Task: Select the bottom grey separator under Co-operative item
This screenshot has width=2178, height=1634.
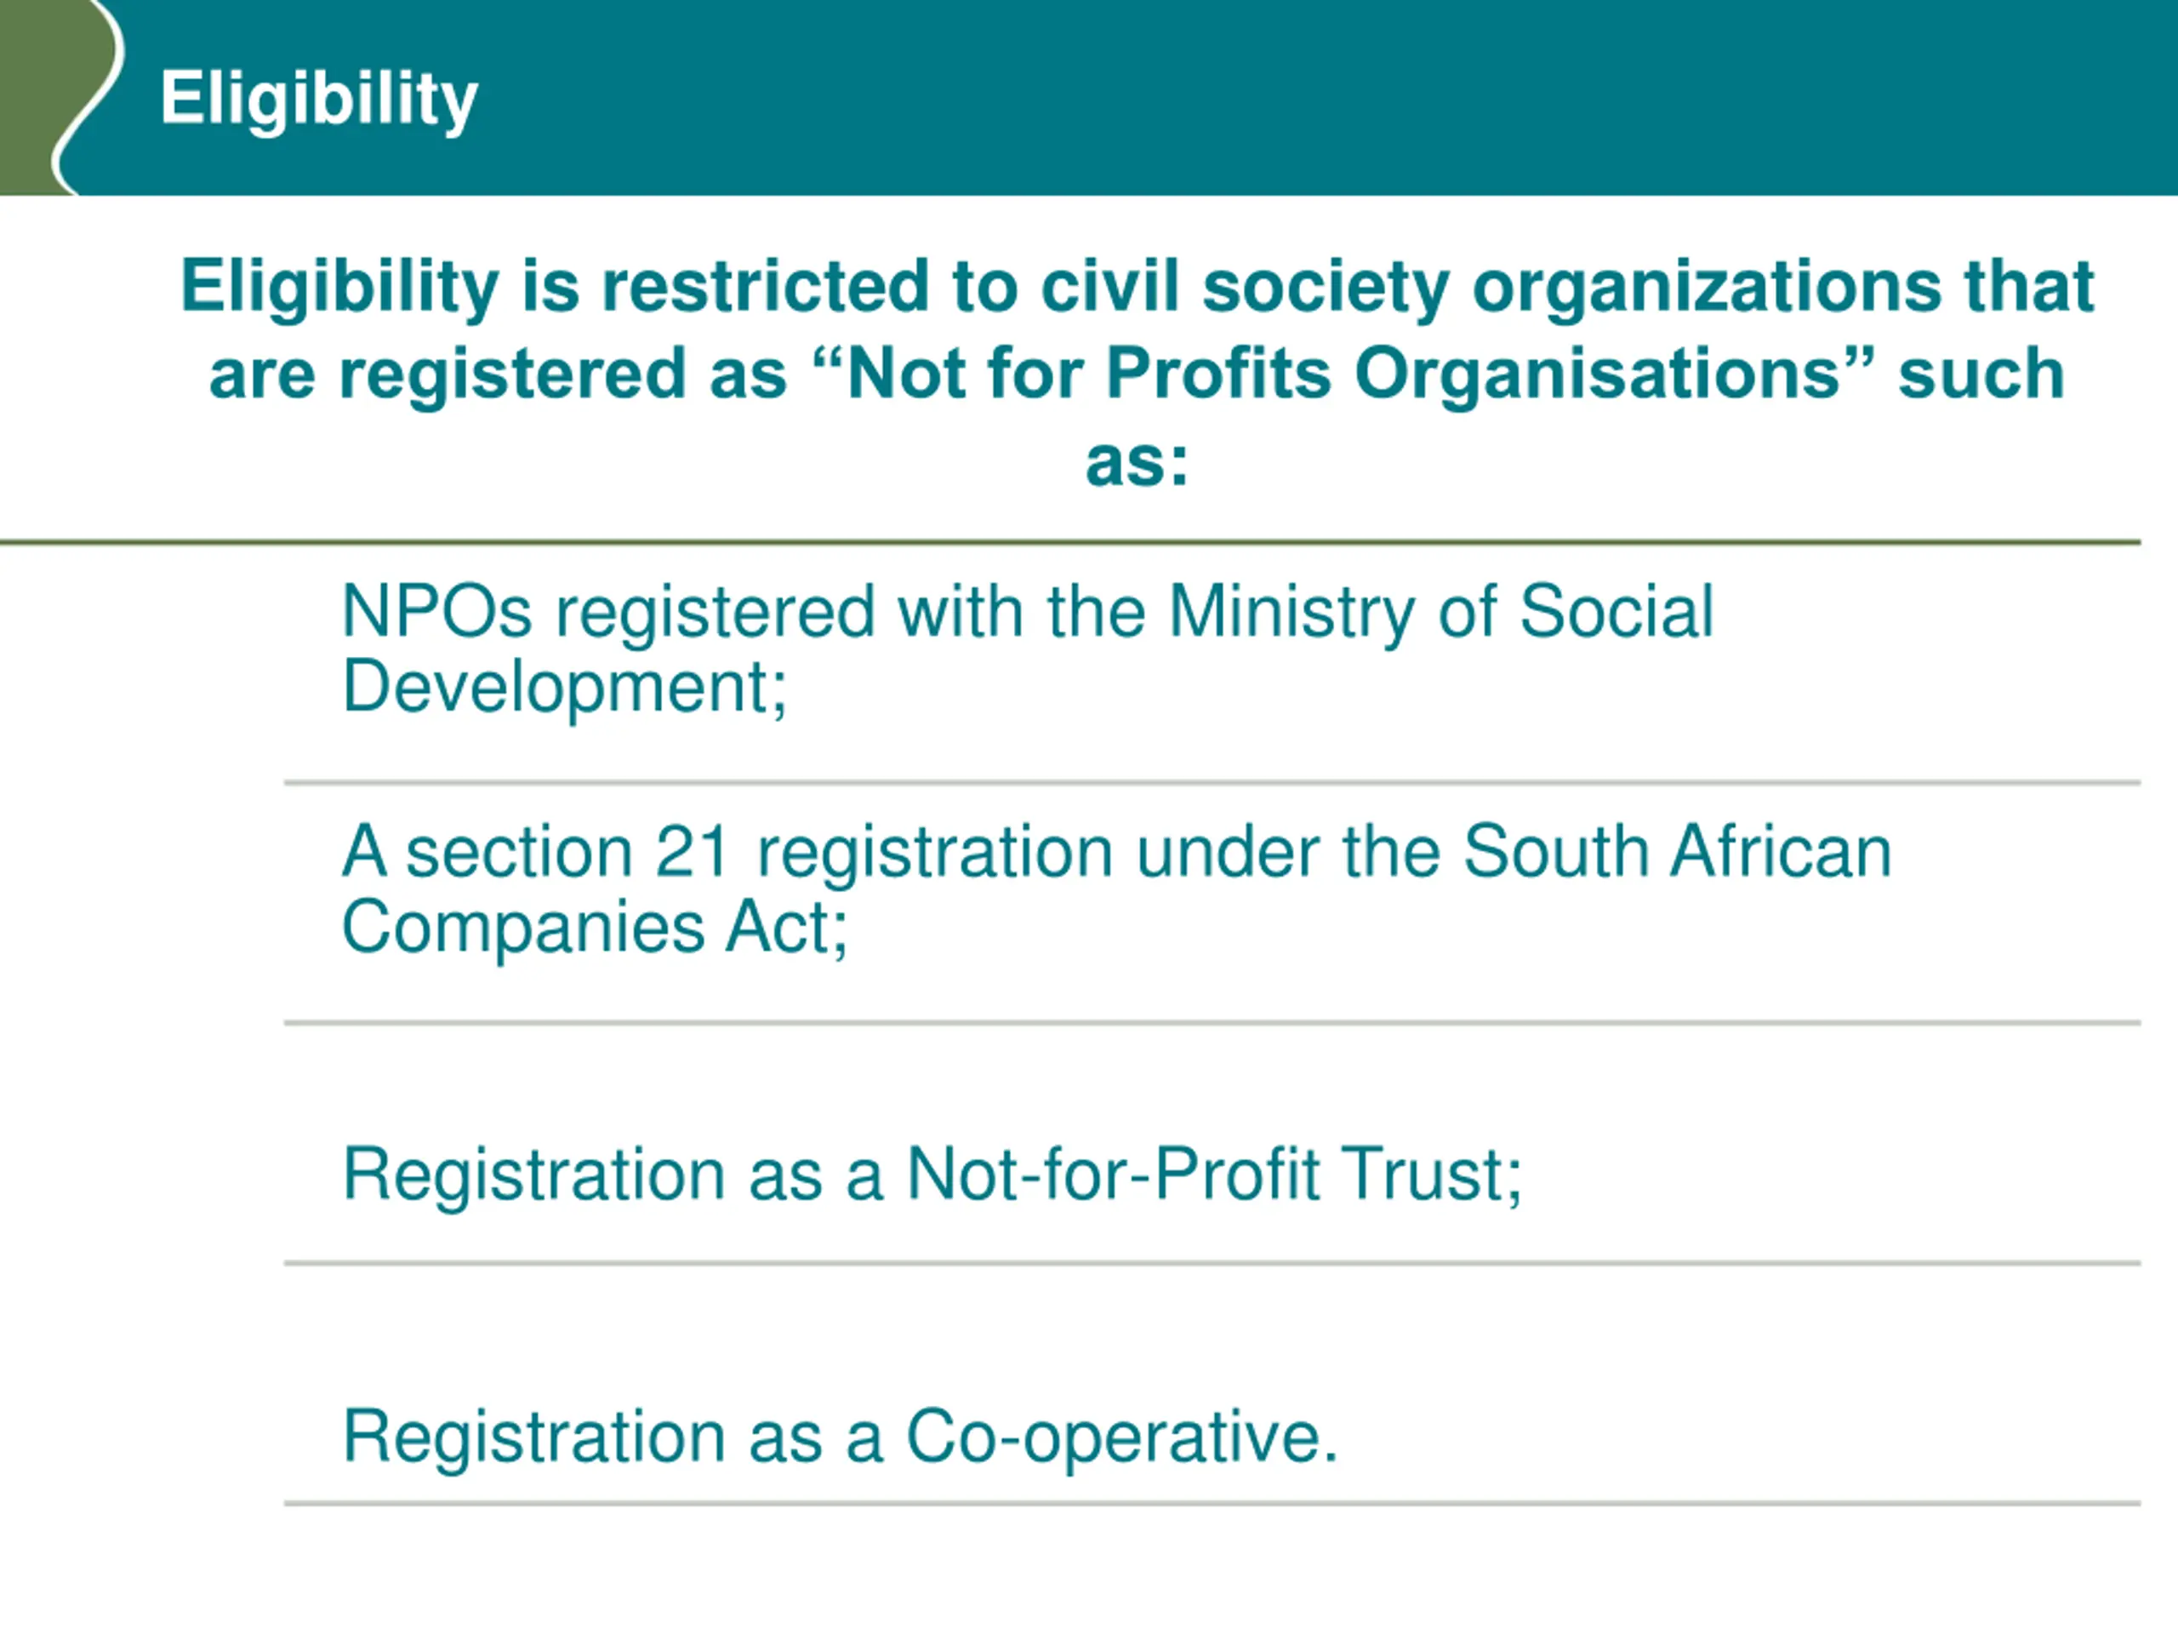Action: coord(1212,1504)
